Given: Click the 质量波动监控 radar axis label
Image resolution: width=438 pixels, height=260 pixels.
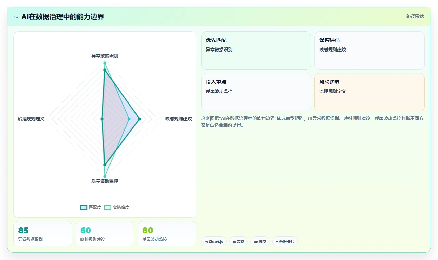Looking at the screenshot, I should (x=105, y=181).
